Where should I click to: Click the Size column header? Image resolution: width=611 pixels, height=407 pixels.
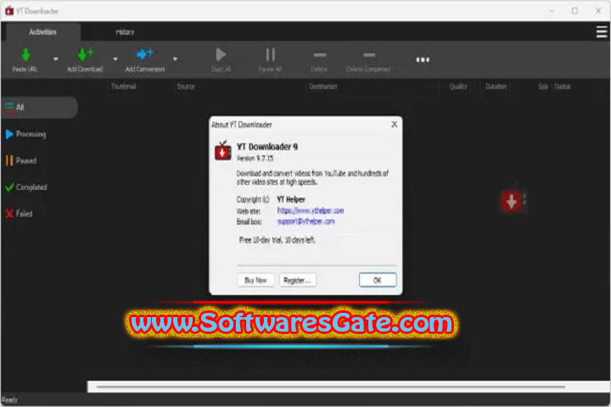coord(543,86)
